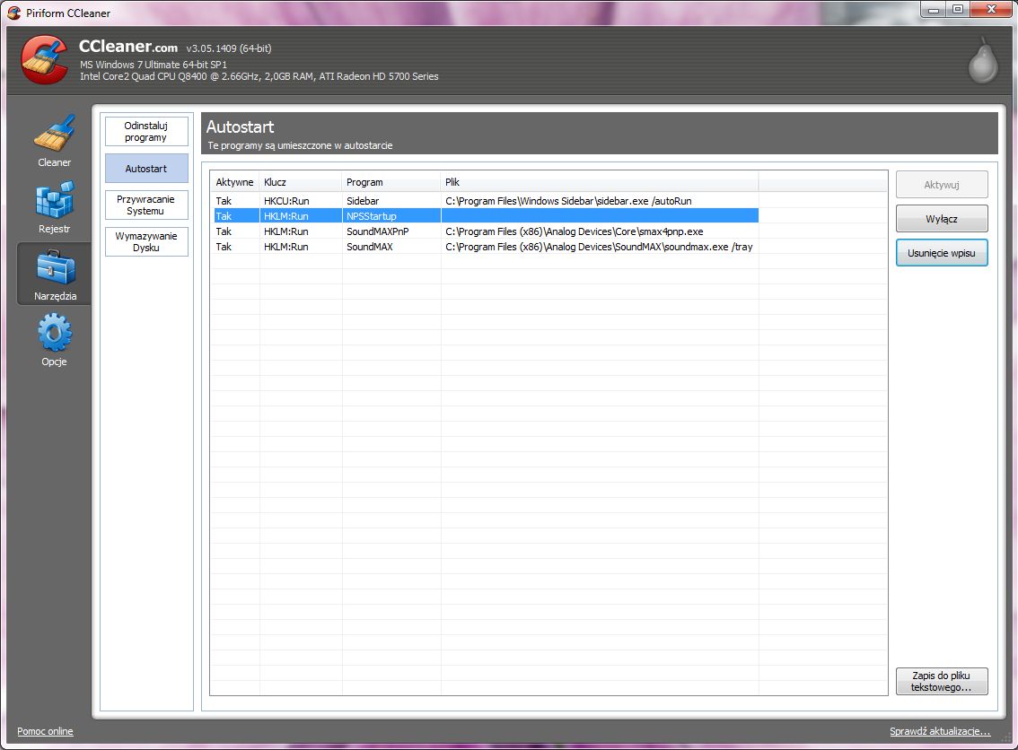Click the CCleaner logo in header

click(x=44, y=60)
